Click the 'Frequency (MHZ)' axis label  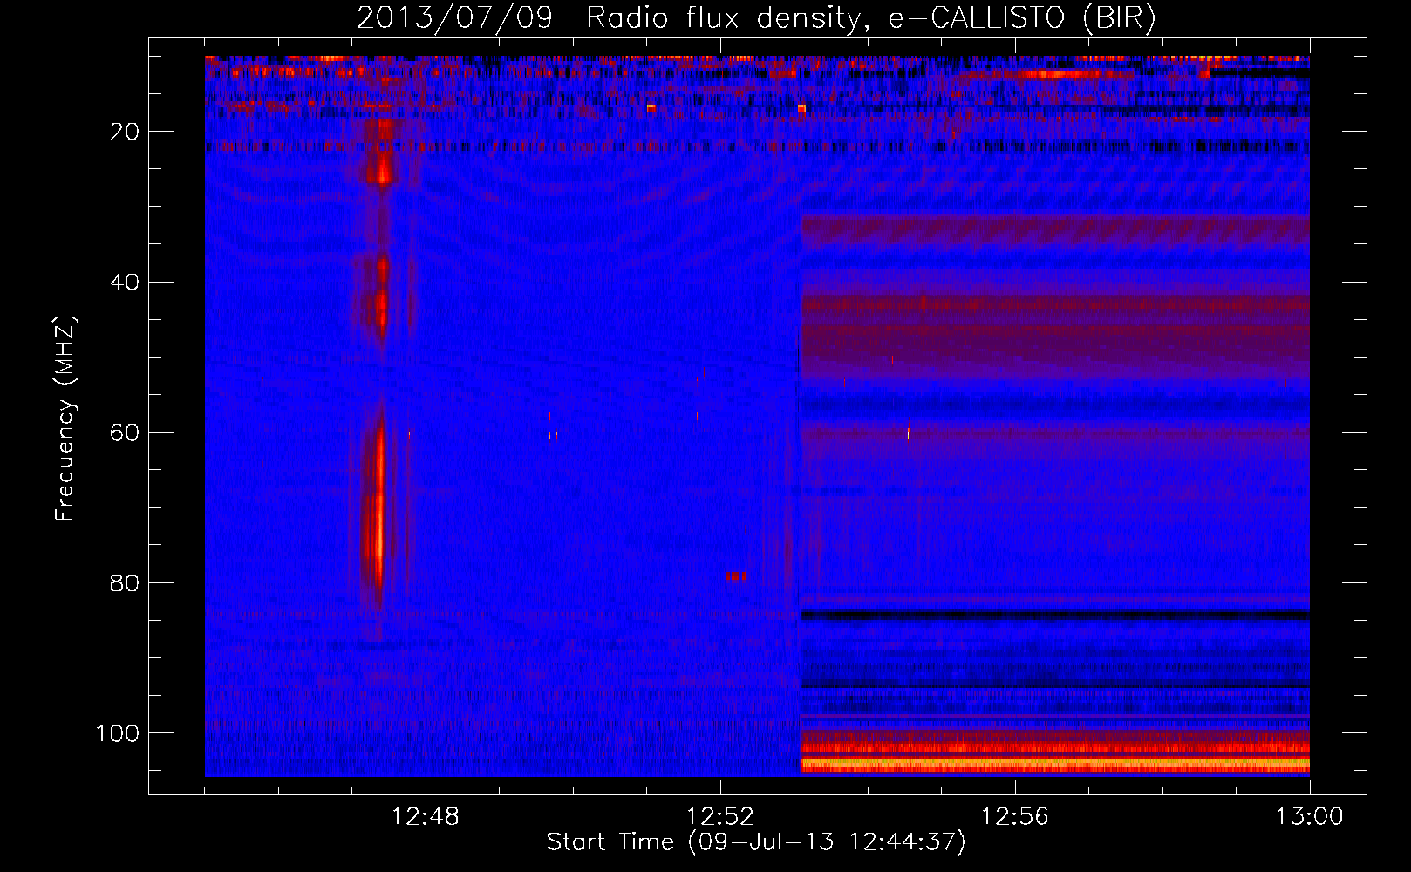(66, 419)
